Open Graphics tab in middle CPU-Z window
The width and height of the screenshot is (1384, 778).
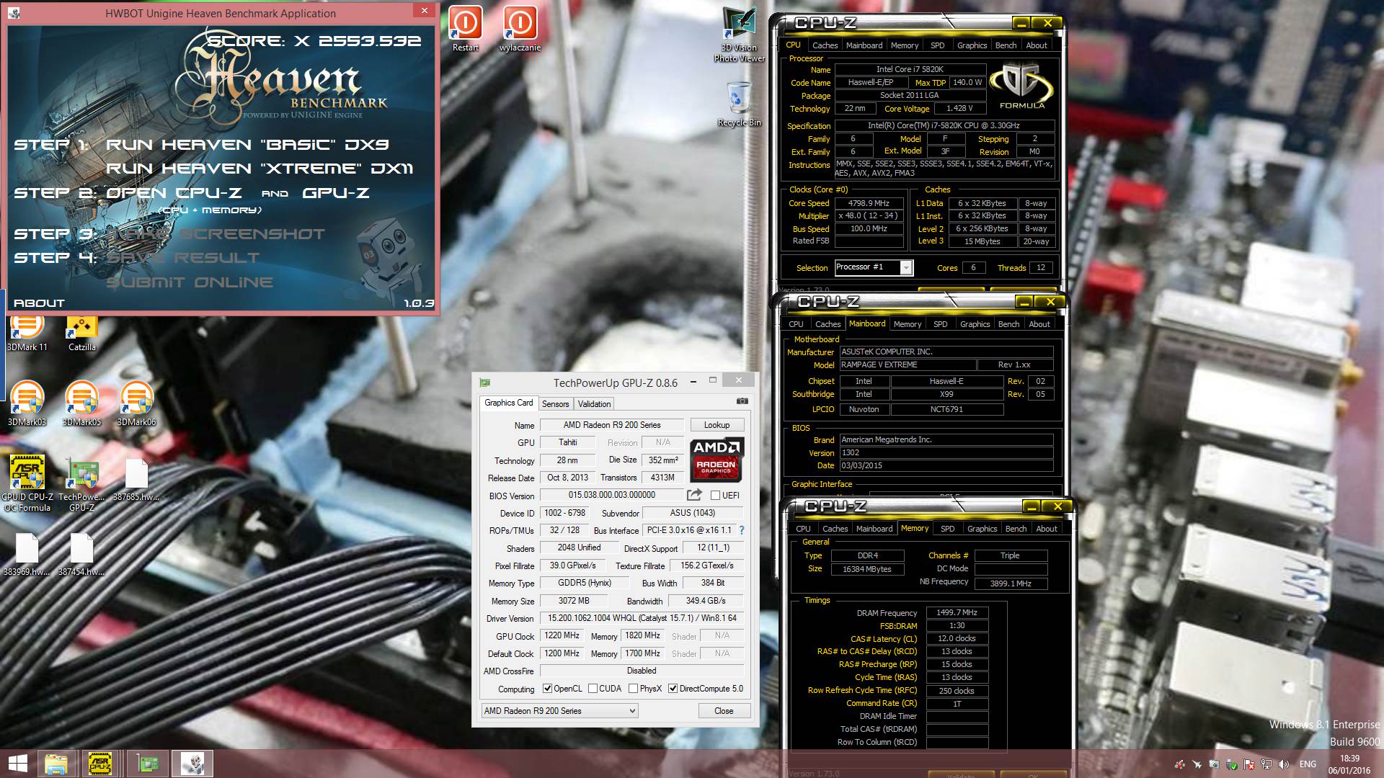975,324
